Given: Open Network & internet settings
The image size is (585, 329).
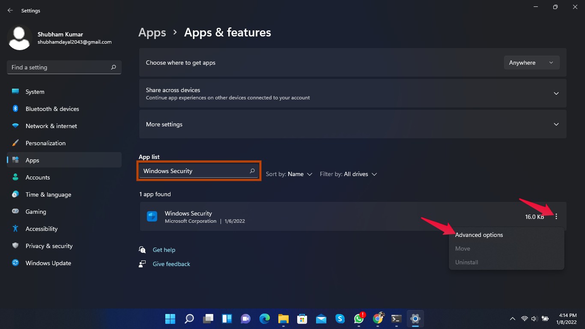Looking at the screenshot, I should pos(64,126).
